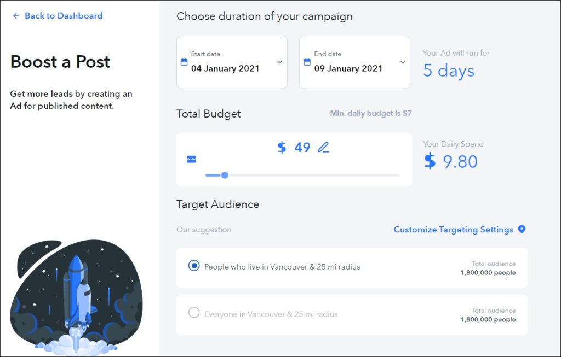Image resolution: width=561 pixels, height=357 pixels.
Task: Click the pencil icon to edit budget
Action: click(x=324, y=147)
